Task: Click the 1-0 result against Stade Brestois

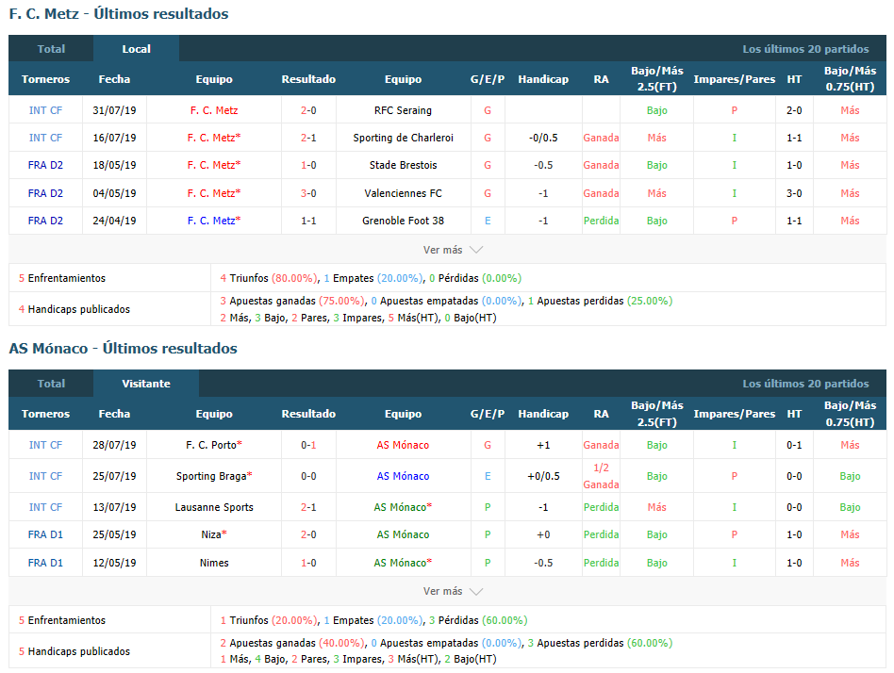Action: coord(308,165)
